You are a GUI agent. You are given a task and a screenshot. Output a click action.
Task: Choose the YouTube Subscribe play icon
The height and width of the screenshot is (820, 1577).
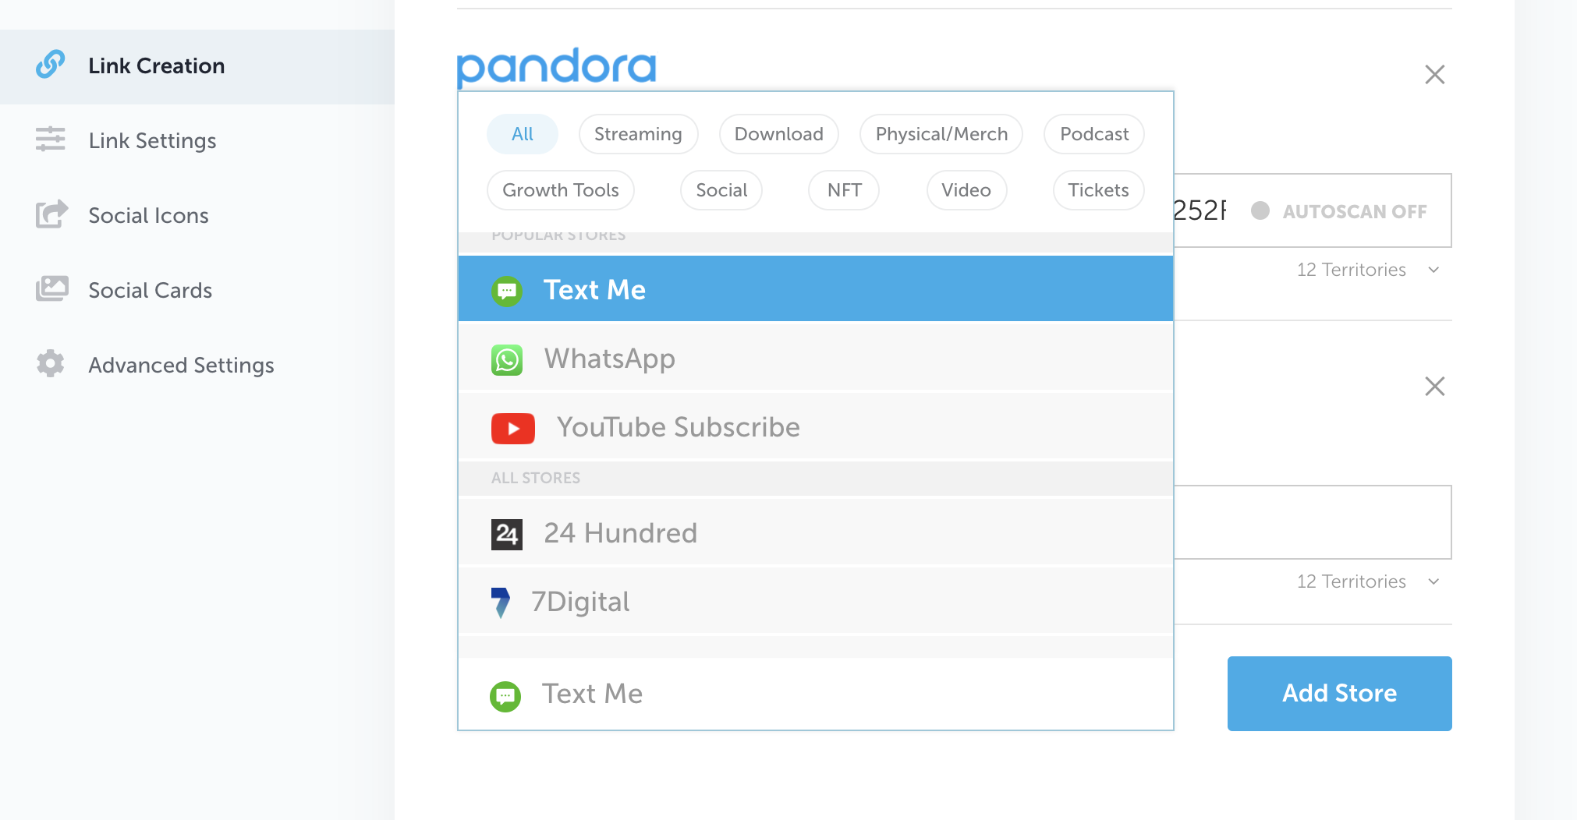pos(512,428)
